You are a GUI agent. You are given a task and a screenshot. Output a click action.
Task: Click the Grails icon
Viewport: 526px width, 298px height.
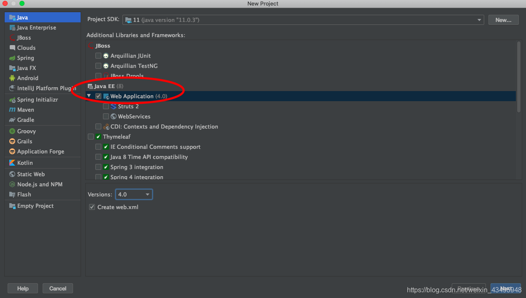(12, 142)
